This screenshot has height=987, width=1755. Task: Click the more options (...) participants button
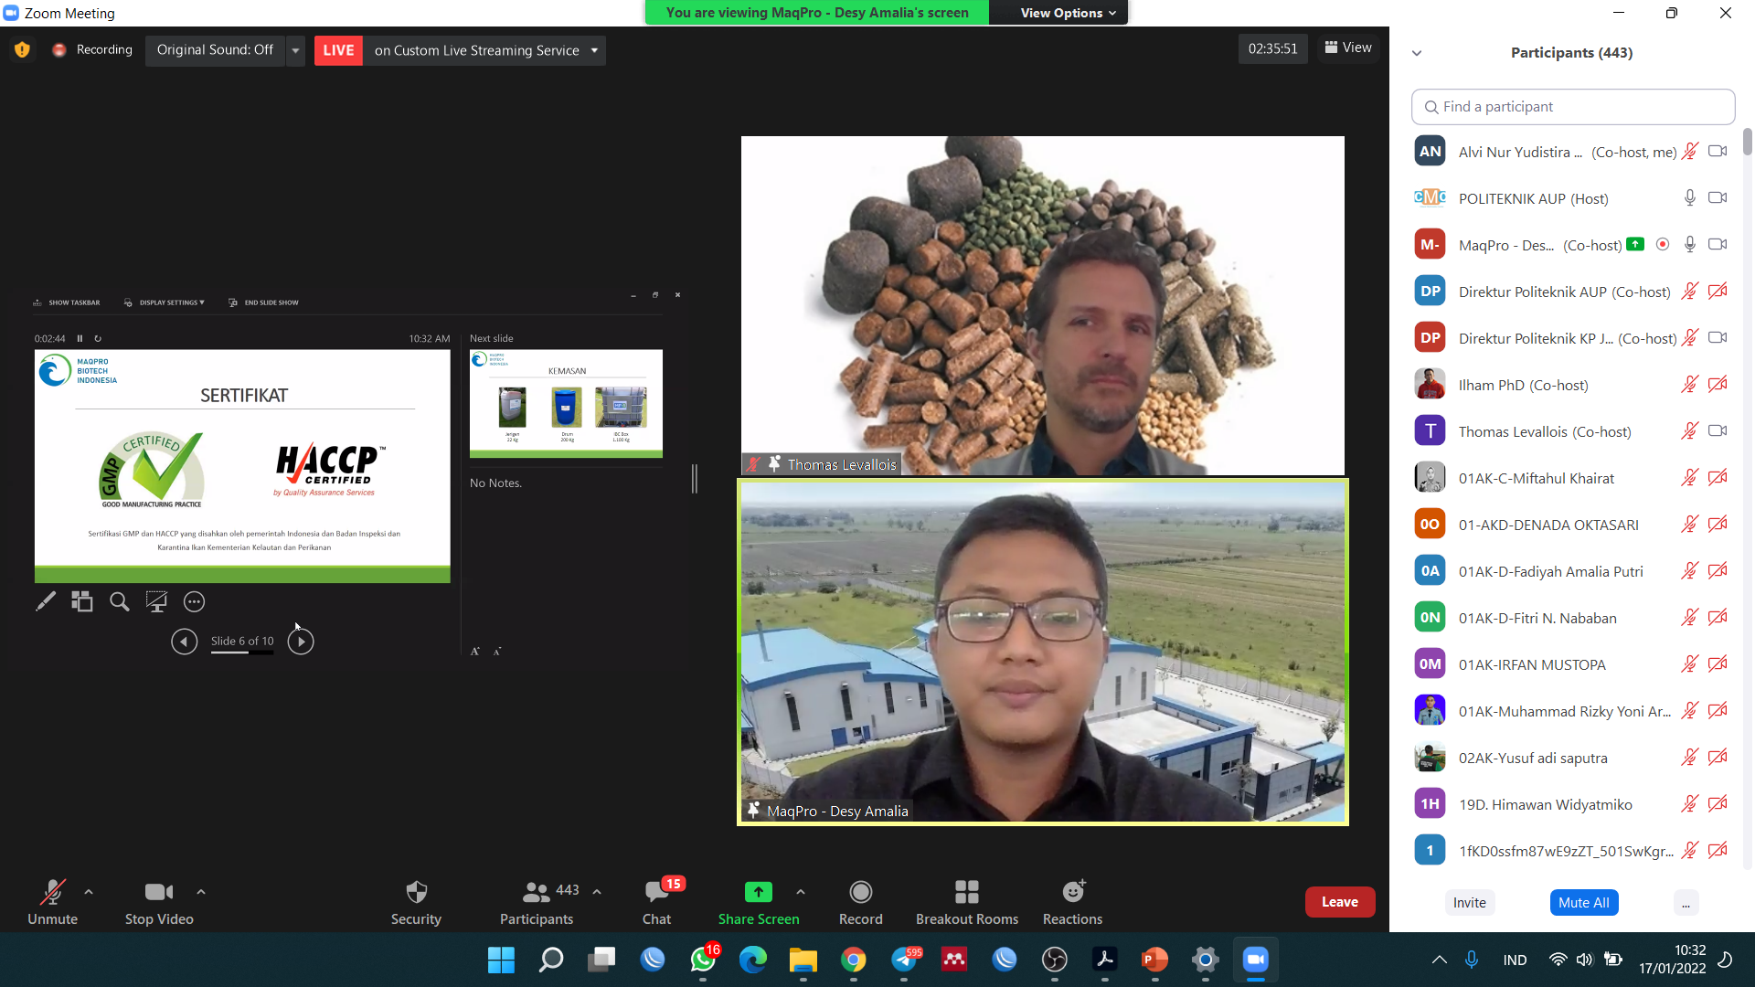point(1686,903)
